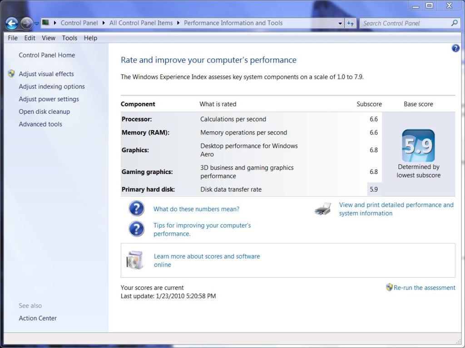Click the 5.9 base score badge
The height and width of the screenshot is (348, 465).
click(418, 145)
